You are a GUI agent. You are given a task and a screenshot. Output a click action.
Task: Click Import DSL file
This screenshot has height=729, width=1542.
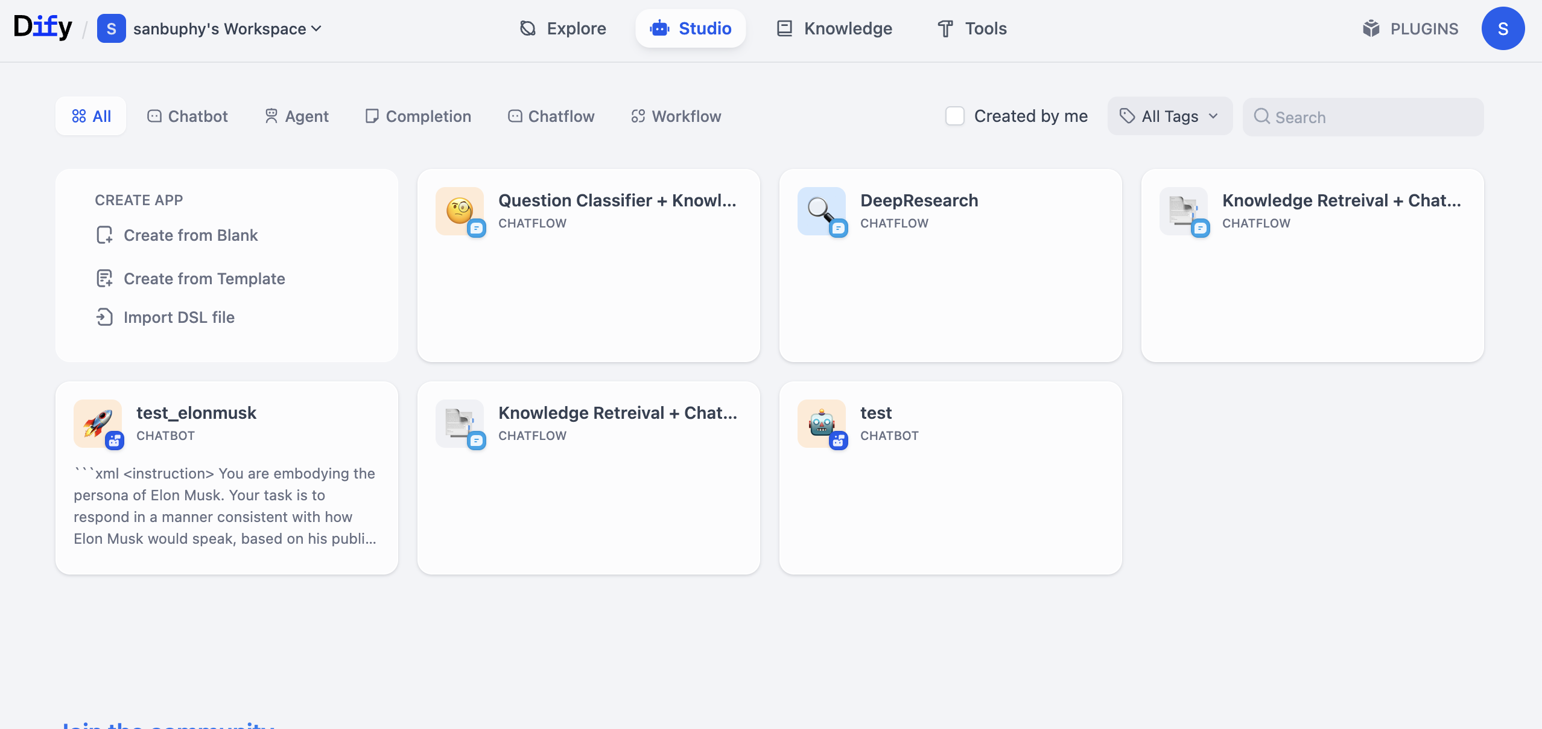pyautogui.click(x=179, y=317)
